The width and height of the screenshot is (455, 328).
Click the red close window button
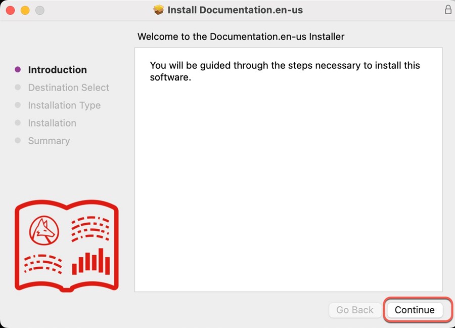11,10
